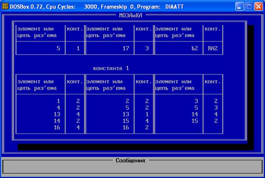The width and height of the screenshot is (265, 178).
Task: Select element 3 in lower table's third column
Action: [196, 101]
